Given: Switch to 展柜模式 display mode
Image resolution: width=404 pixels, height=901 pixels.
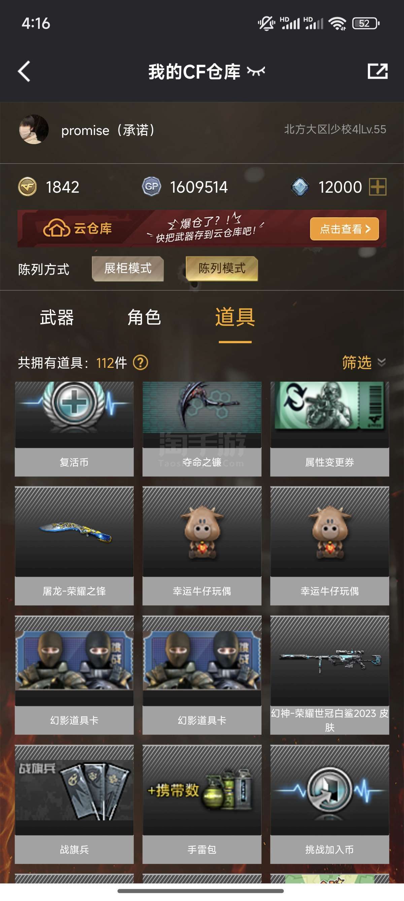Looking at the screenshot, I should [x=128, y=269].
